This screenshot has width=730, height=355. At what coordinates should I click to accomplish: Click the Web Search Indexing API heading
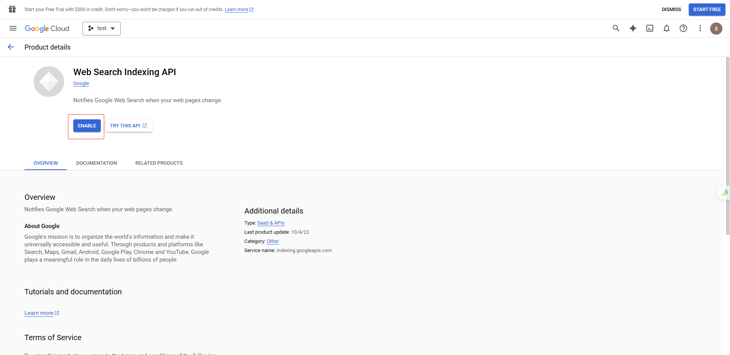tap(124, 72)
